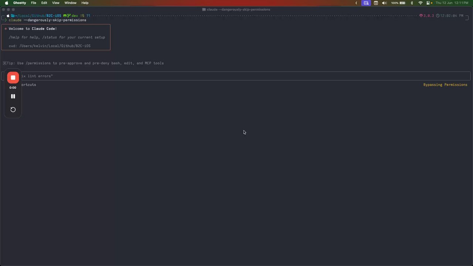Viewport: 473px width, 266px height.
Task: Open the Apple menu
Action: coord(7,3)
